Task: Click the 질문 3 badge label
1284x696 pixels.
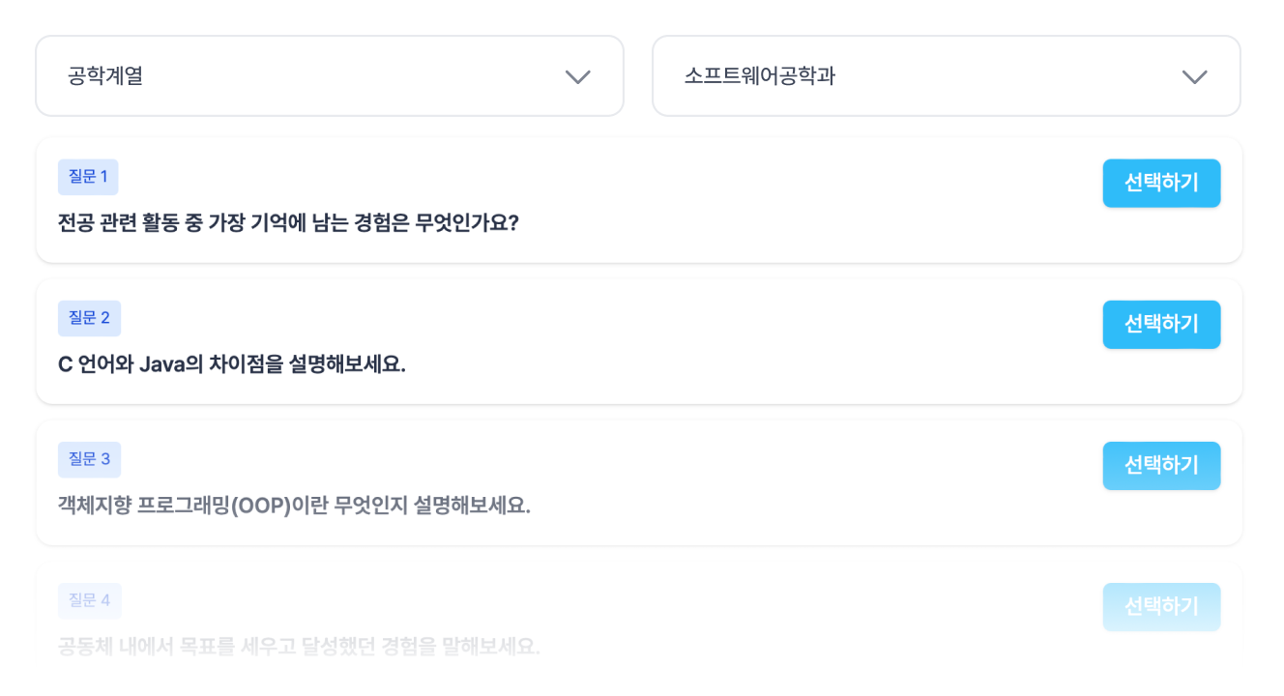Action: point(89,459)
